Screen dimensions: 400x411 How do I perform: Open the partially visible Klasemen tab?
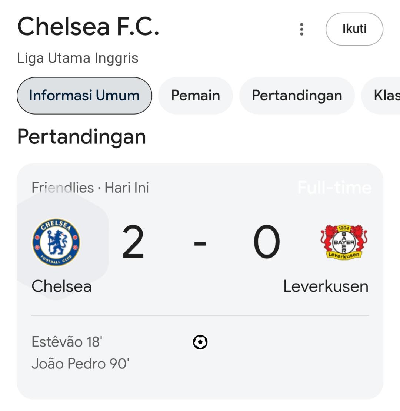(381, 95)
